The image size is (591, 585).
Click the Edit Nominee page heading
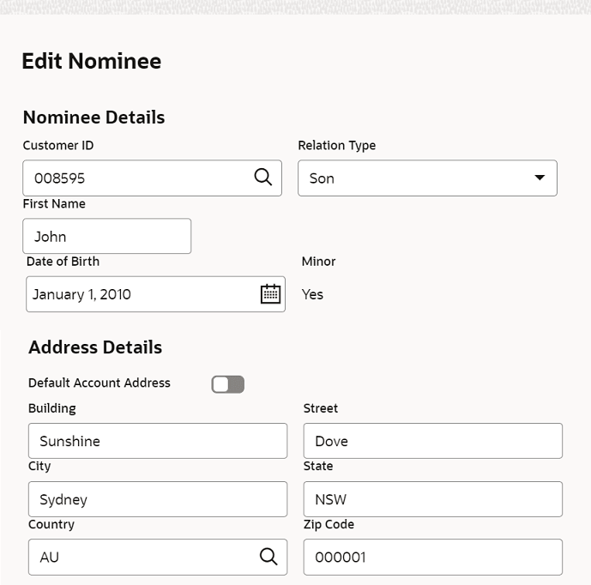tap(91, 62)
